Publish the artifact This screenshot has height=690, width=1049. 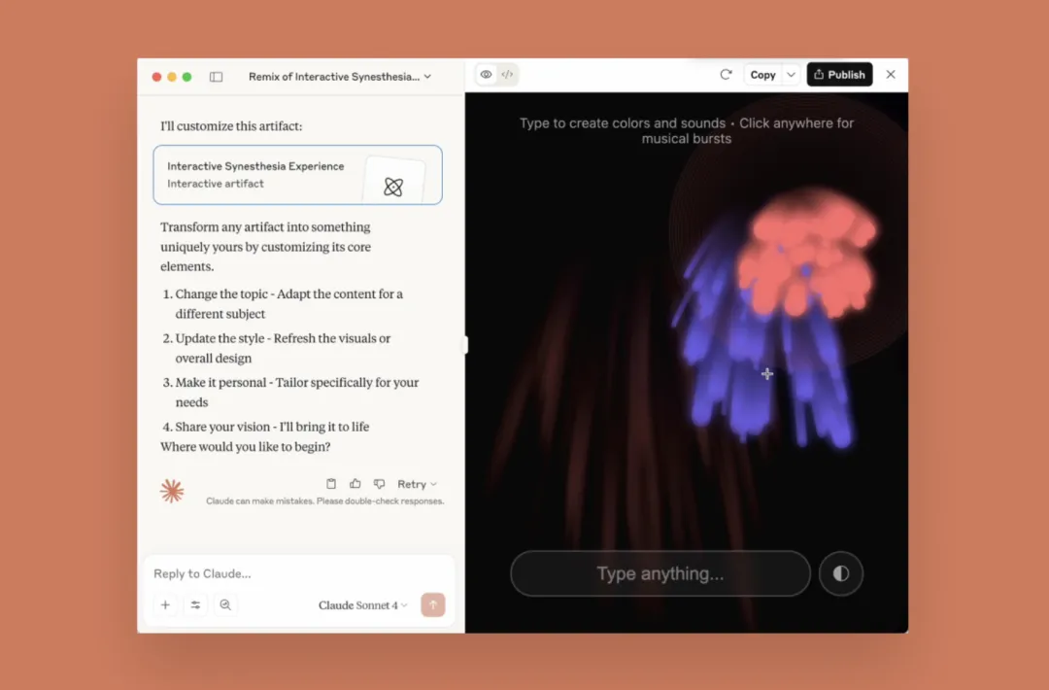[x=839, y=74]
